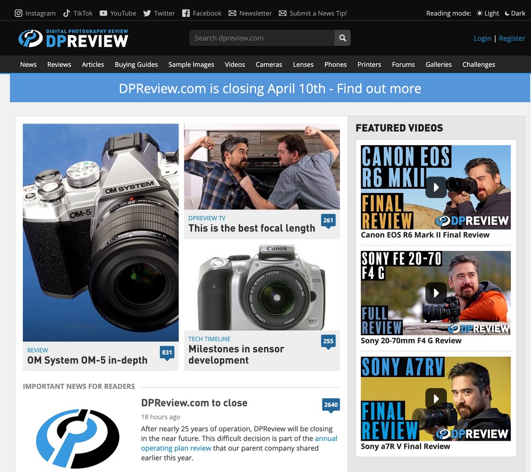Viewport: 531px width, 472px height.
Task: Play the Canon EOS R6 MKII video
Action: click(x=436, y=187)
